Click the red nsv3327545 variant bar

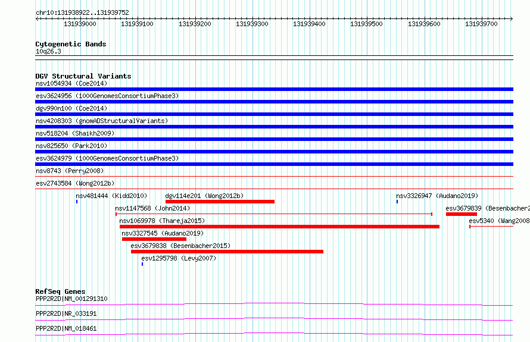click(x=154, y=239)
